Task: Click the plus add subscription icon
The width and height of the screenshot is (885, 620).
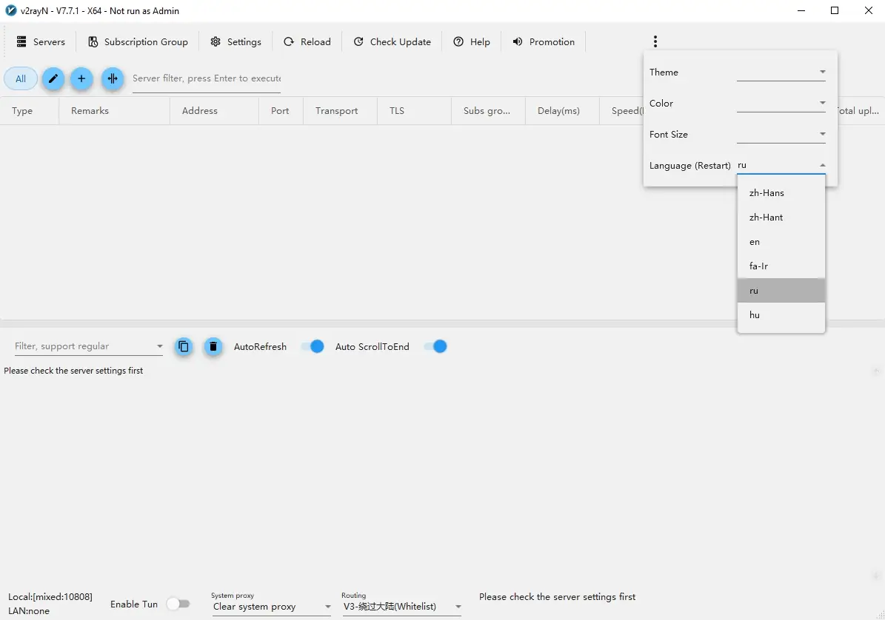Action: (81, 79)
